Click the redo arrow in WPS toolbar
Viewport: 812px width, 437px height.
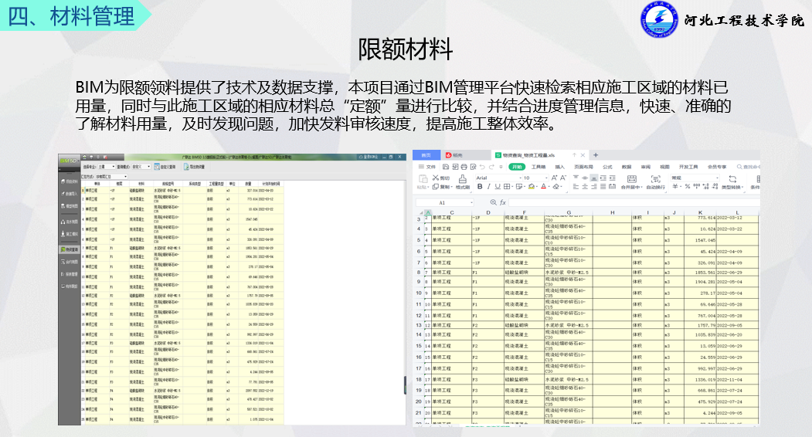pos(491,167)
